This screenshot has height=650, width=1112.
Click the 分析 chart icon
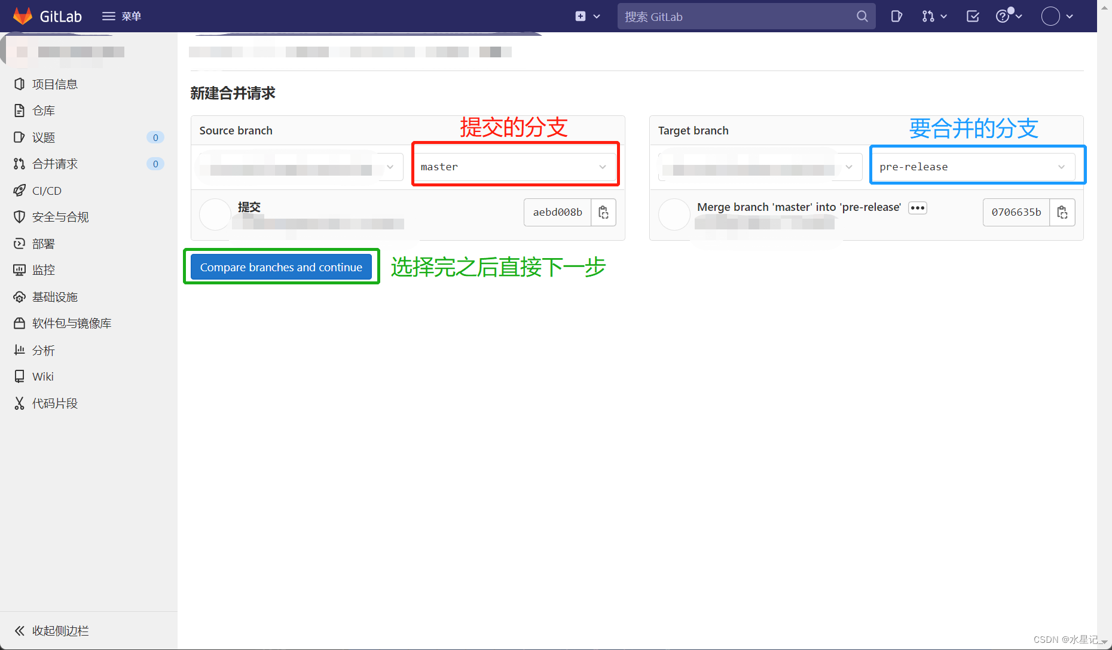coord(19,350)
